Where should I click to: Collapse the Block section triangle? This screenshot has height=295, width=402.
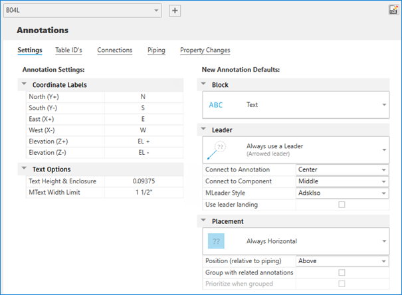coord(204,85)
